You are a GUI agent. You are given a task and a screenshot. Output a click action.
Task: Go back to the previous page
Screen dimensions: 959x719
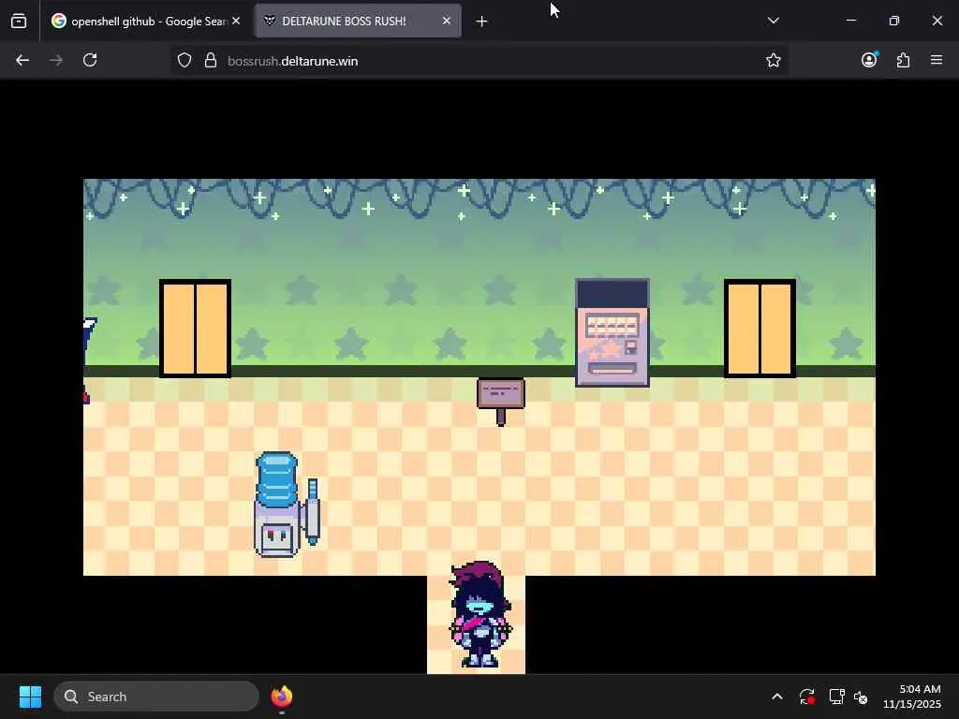point(22,60)
